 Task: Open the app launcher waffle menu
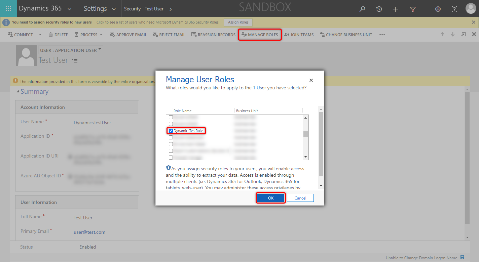coord(8,8)
